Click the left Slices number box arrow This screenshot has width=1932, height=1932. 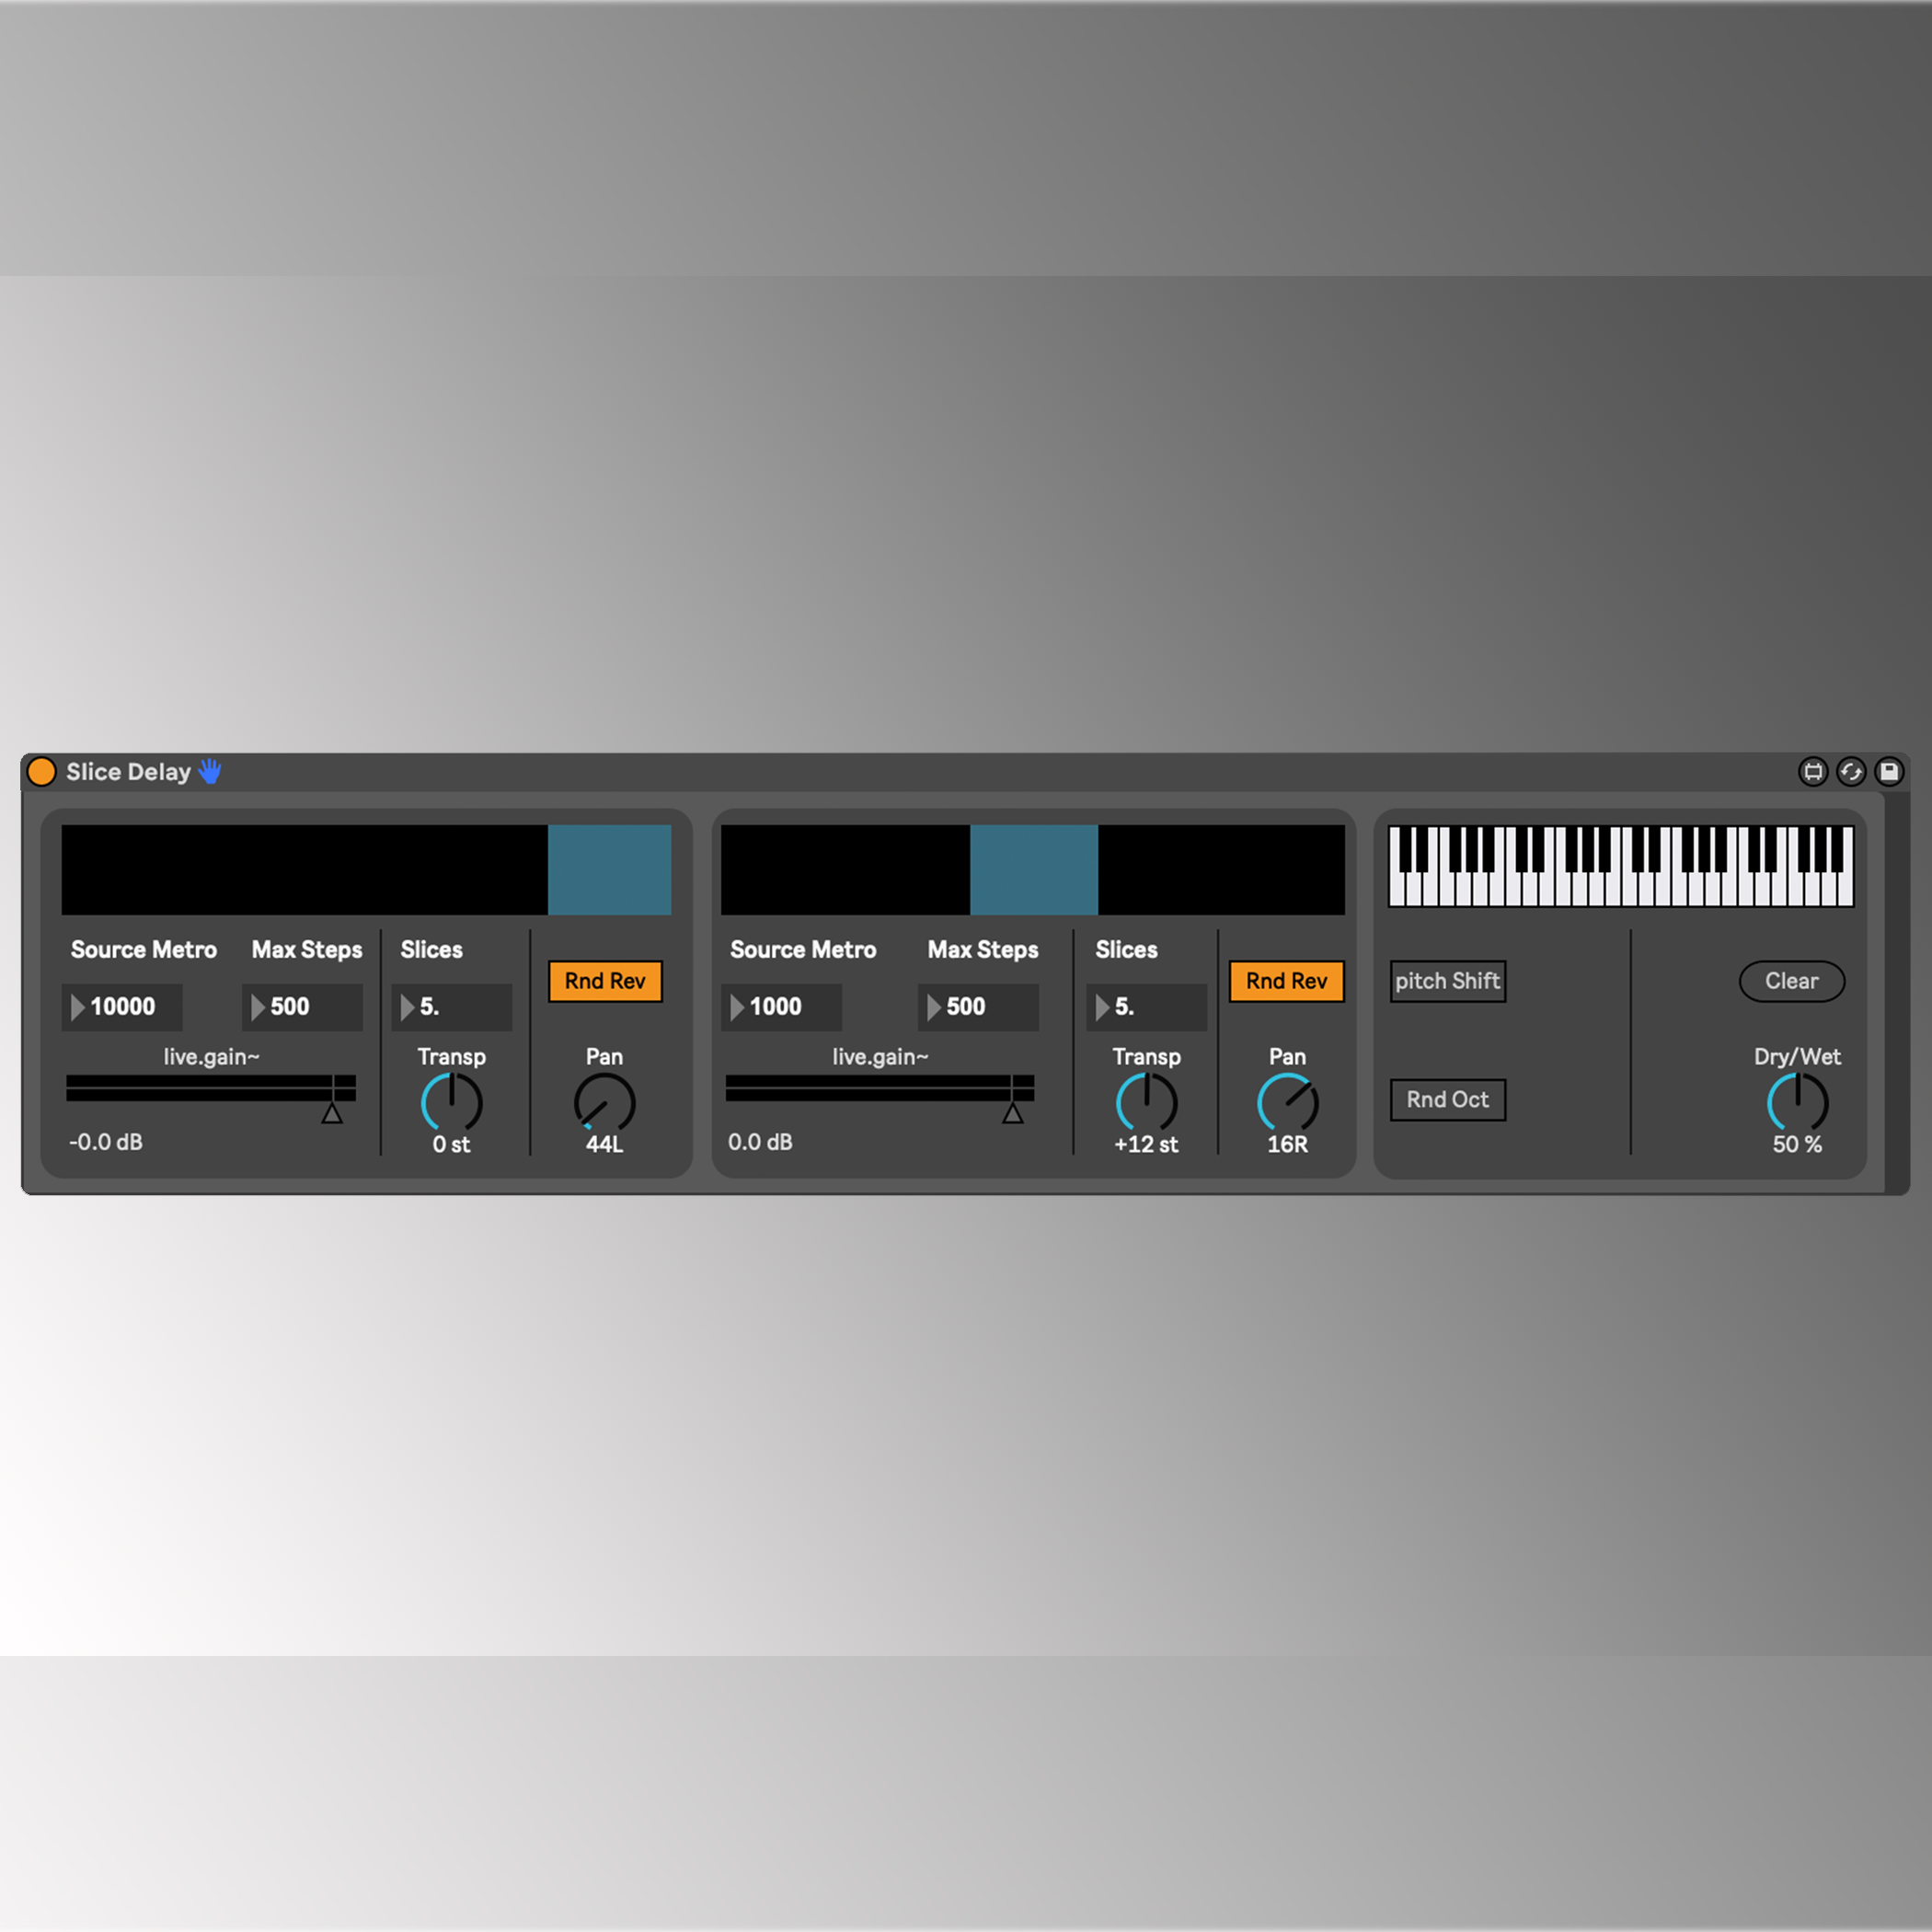pos(407,1007)
